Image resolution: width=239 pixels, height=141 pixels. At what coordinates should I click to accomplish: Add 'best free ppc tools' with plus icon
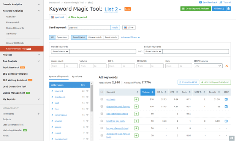click(136, 121)
